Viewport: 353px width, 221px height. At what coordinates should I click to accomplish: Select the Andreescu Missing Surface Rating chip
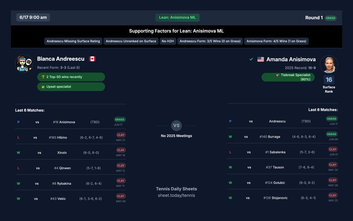click(x=73, y=41)
